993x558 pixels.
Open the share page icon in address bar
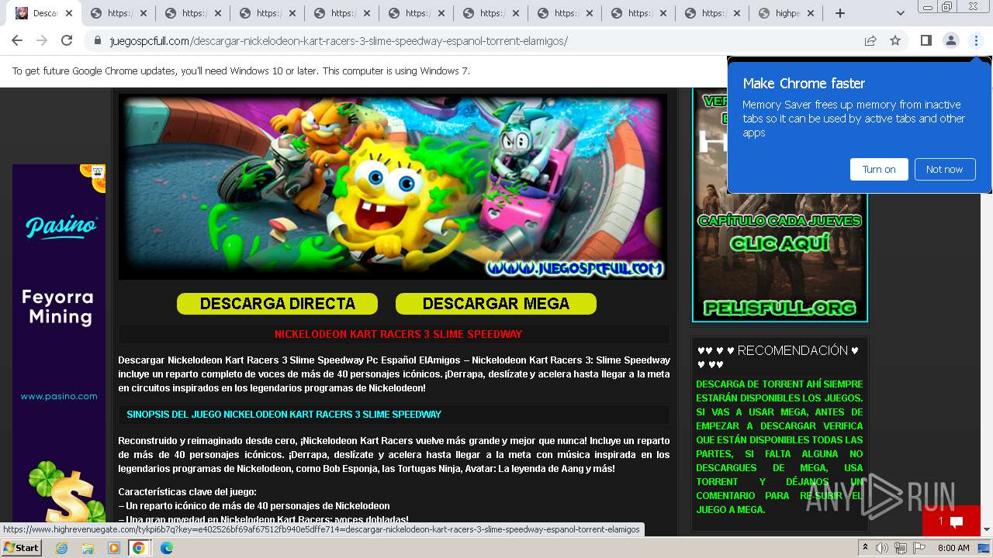click(870, 40)
